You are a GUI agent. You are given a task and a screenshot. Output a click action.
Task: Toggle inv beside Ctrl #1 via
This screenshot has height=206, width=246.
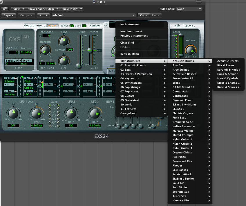(35, 84)
